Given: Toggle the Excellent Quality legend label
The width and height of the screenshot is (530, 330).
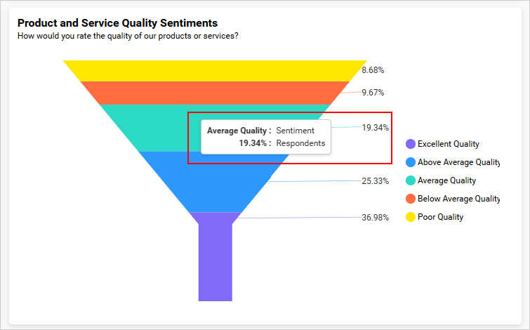Looking at the screenshot, I should pyautogui.click(x=448, y=144).
